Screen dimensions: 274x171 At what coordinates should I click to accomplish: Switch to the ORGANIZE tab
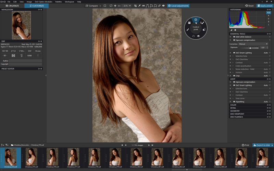12,6
